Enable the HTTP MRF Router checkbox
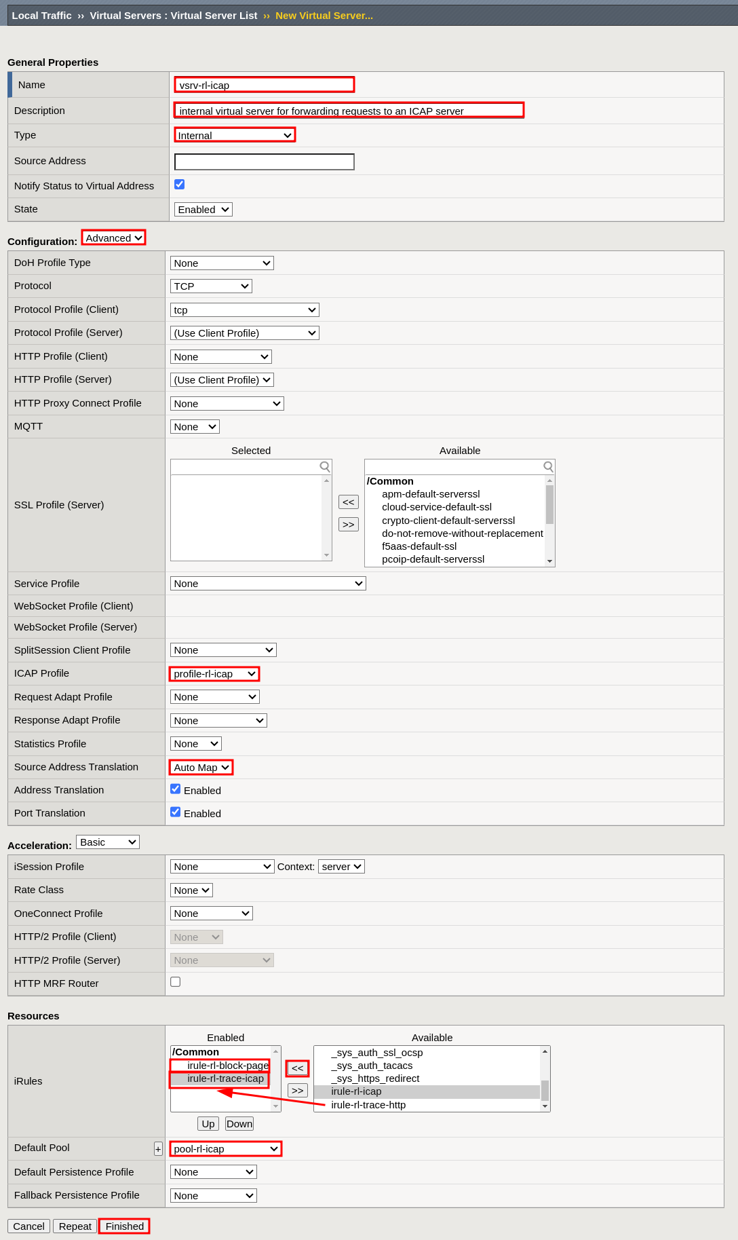 click(176, 982)
